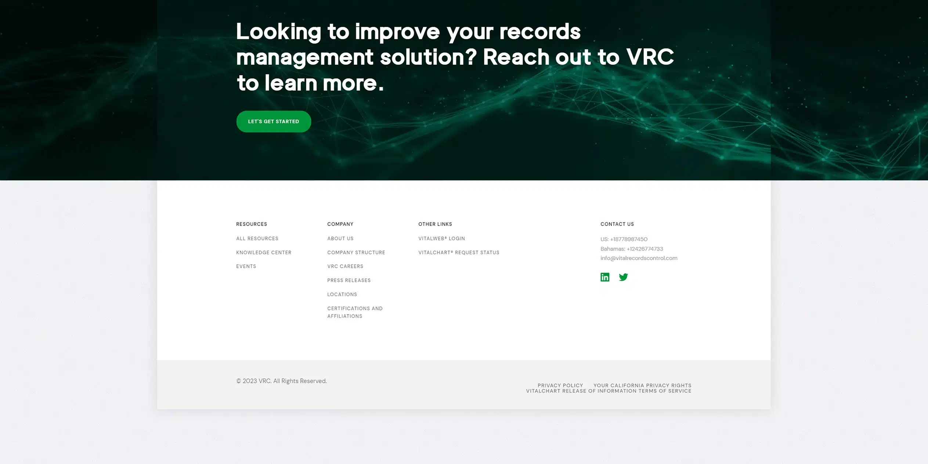
Task: Open VitalChart® Request Status page
Action: [459, 252]
